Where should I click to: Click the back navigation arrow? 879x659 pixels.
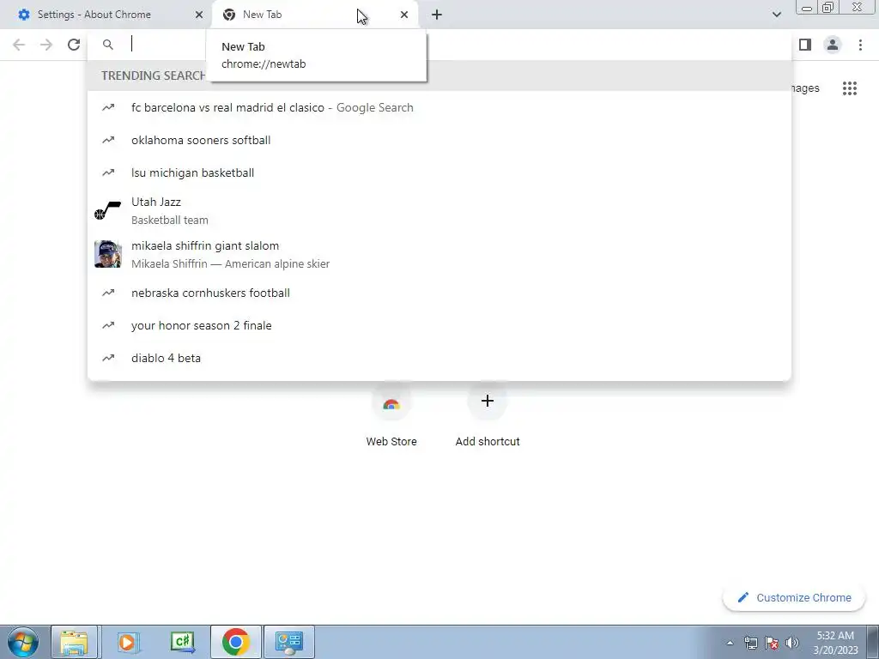click(19, 45)
